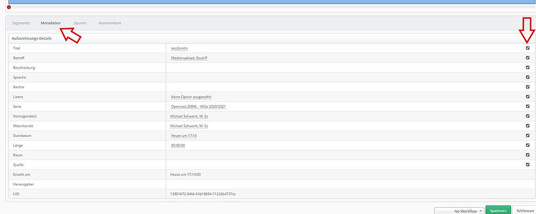Image resolution: width=536 pixels, height=214 pixels.
Task: Click the edit icon for Sprache row
Action: [x=527, y=78]
